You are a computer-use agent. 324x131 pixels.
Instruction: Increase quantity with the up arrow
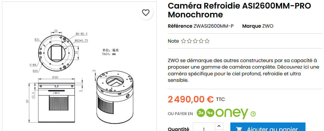pyautogui.click(x=219, y=126)
